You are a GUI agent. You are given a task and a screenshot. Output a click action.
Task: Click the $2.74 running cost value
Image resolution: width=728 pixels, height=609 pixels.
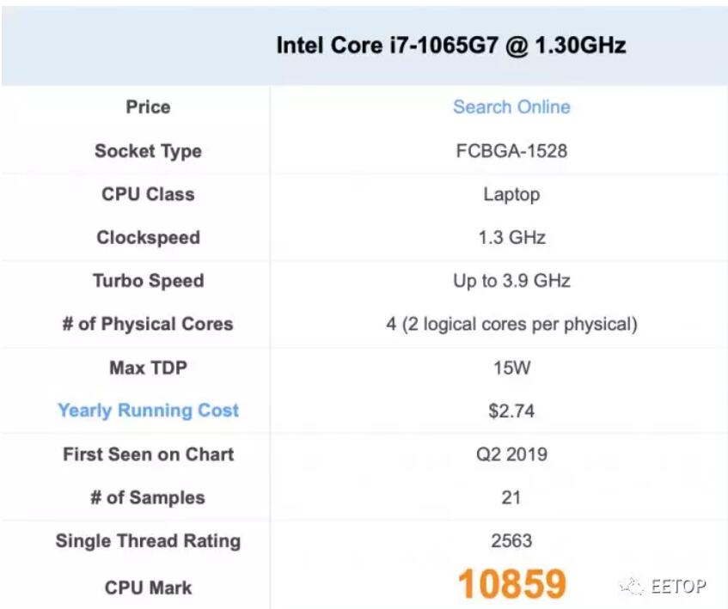[x=511, y=411]
